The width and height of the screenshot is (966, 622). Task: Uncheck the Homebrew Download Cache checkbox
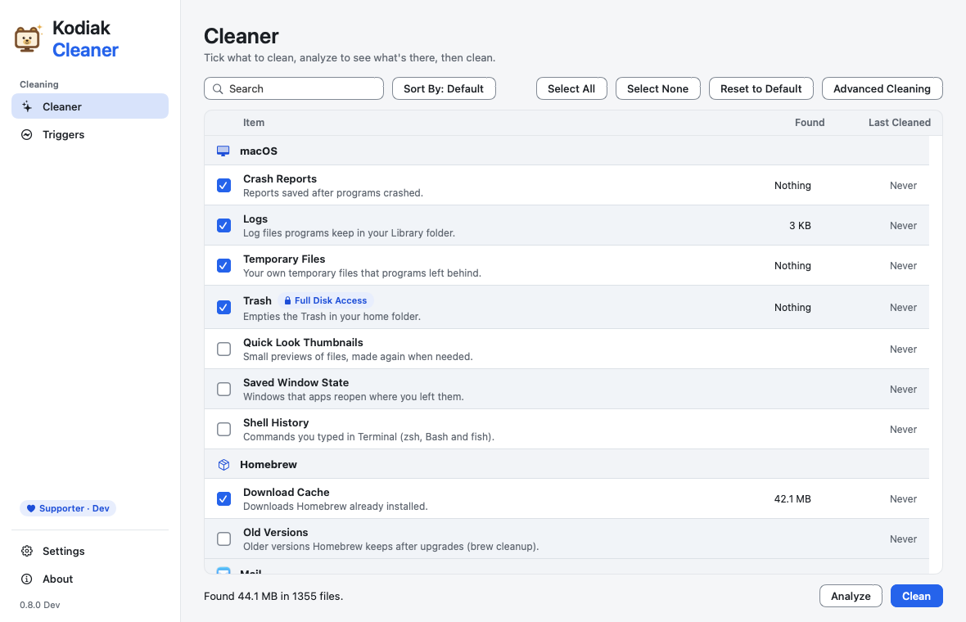tap(223, 499)
